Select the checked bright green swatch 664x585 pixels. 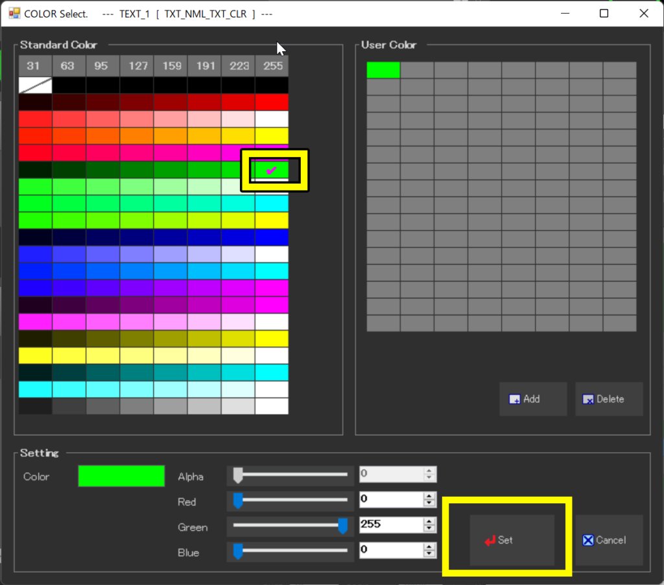(272, 170)
